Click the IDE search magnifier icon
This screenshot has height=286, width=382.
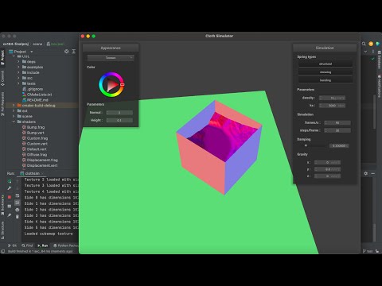click(364, 44)
